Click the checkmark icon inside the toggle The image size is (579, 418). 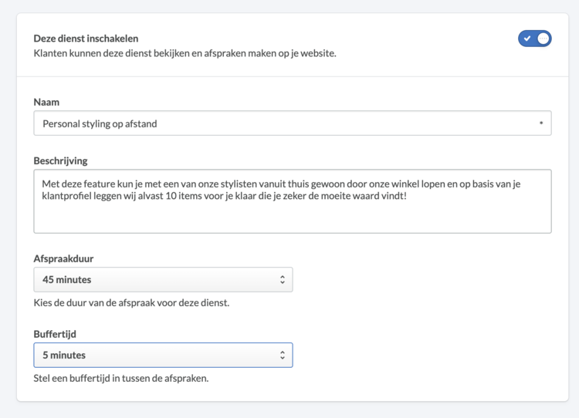click(x=527, y=39)
